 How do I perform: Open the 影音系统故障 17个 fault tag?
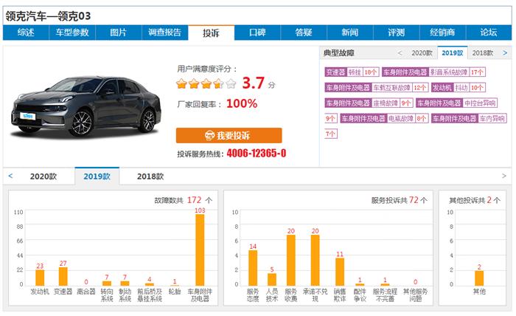(433, 72)
